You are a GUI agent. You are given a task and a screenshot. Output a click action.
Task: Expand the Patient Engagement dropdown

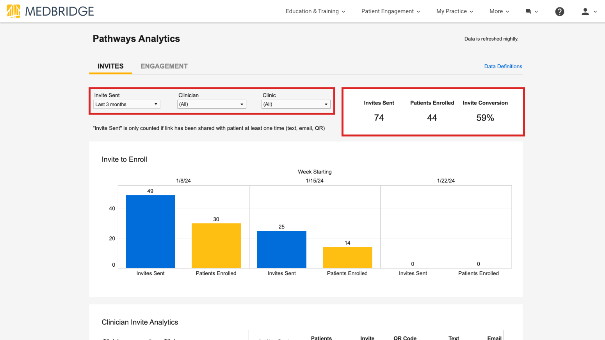[390, 11]
